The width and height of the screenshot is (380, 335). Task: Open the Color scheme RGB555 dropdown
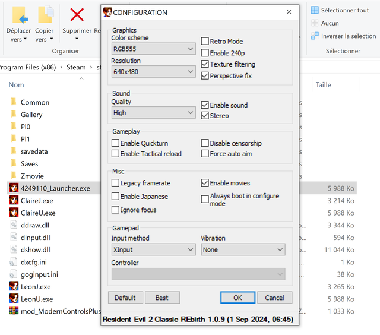coord(153,49)
